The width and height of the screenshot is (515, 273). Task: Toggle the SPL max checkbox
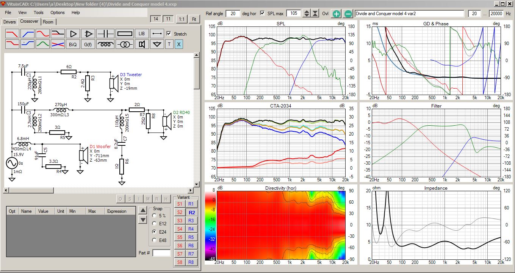[262, 13]
